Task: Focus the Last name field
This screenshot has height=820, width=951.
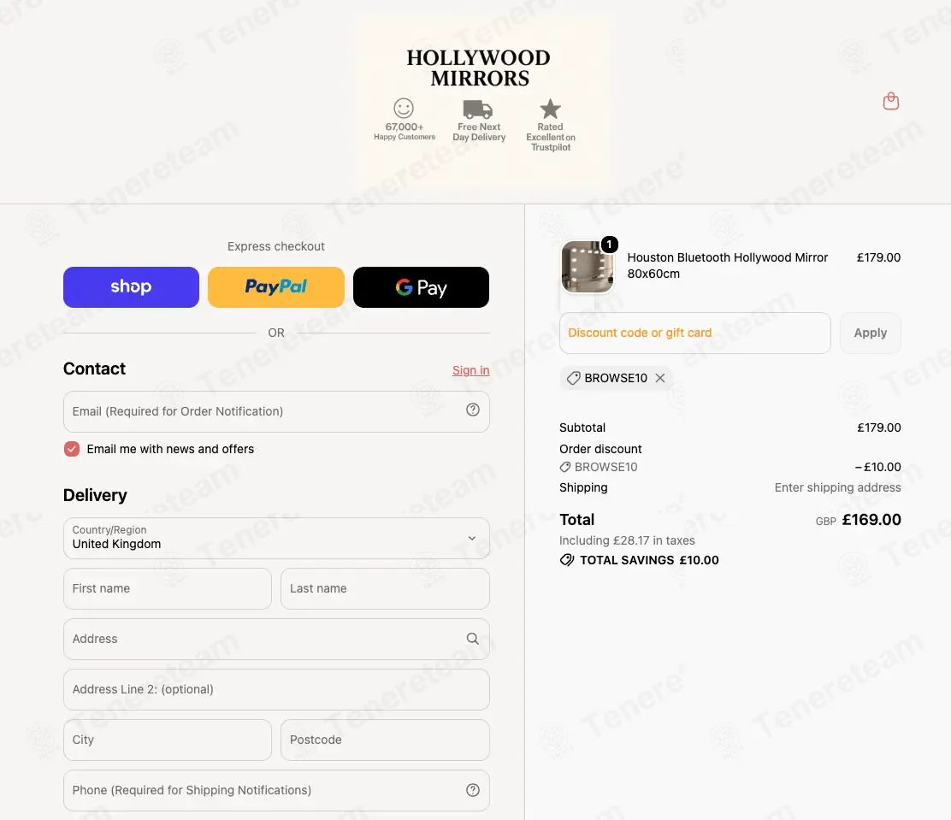Action: coord(385,588)
